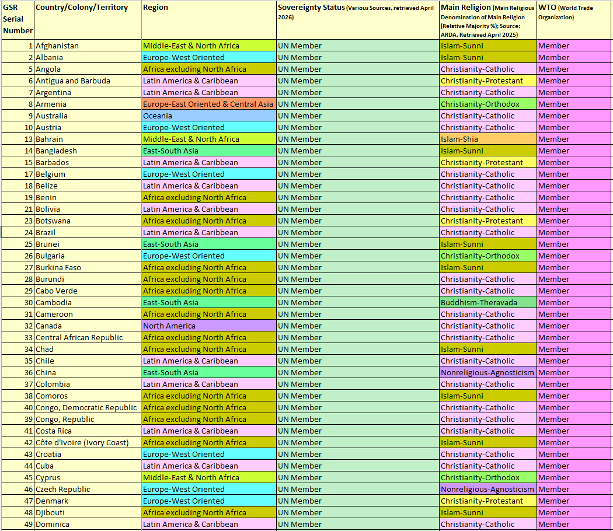The height and width of the screenshot is (531, 613).
Task: Select Cambodia's Buddhism-Theravada religion cell
Action: (x=488, y=302)
